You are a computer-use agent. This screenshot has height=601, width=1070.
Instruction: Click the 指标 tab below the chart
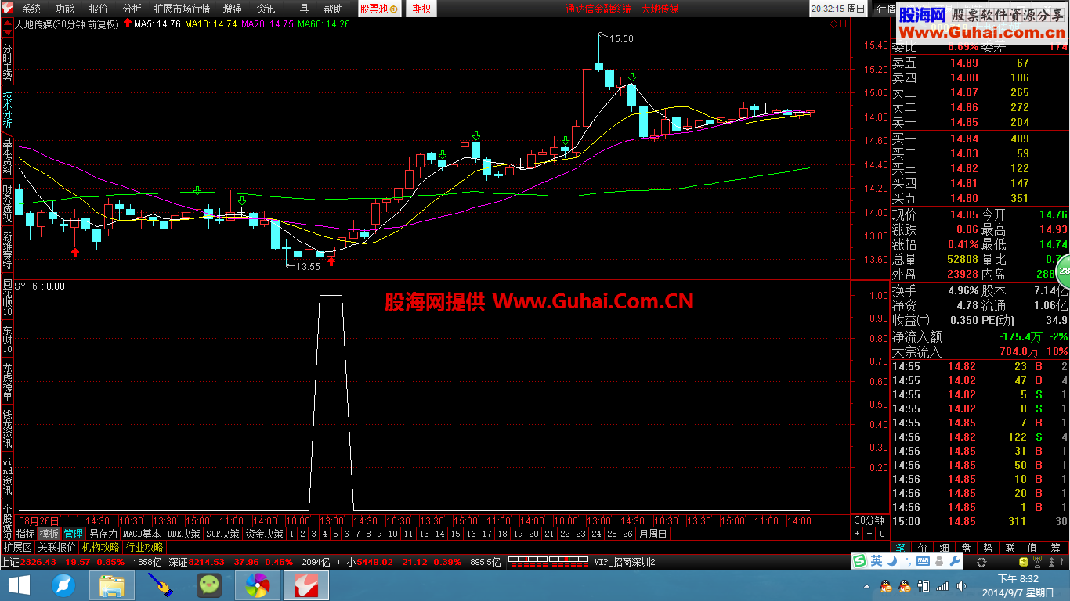26,534
